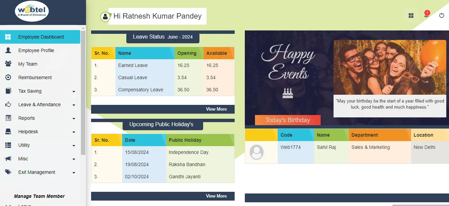
Task: Click the My Team group icon
Action: click(8, 64)
